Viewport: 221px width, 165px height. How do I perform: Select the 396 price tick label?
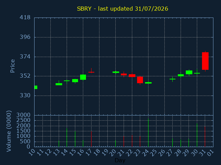tap(25, 37)
